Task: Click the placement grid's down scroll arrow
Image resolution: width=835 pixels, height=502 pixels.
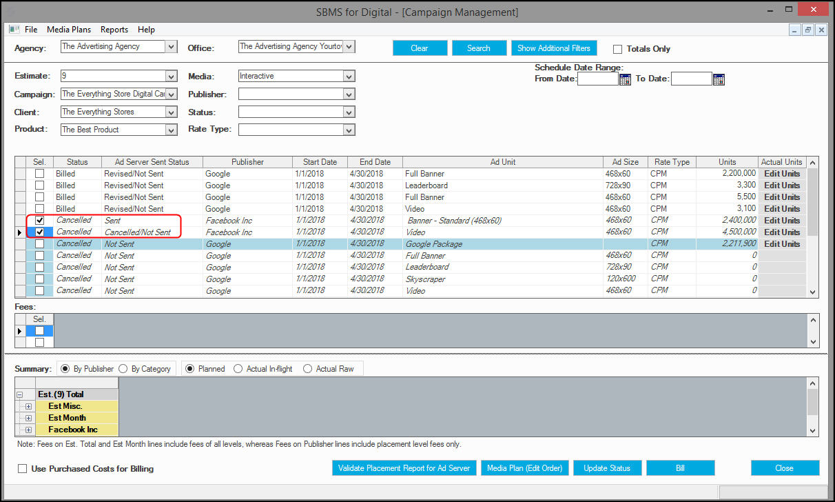Action: (813, 292)
